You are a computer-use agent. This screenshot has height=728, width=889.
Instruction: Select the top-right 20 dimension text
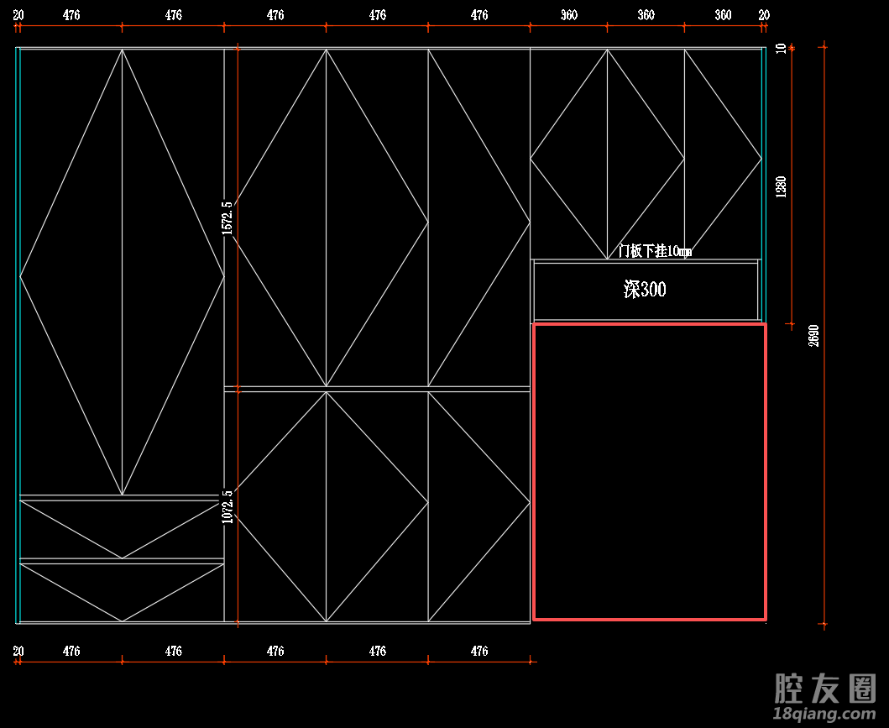[x=763, y=15]
